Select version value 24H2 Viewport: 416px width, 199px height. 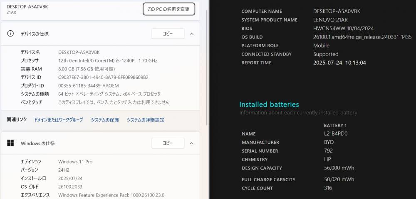pos(63,170)
